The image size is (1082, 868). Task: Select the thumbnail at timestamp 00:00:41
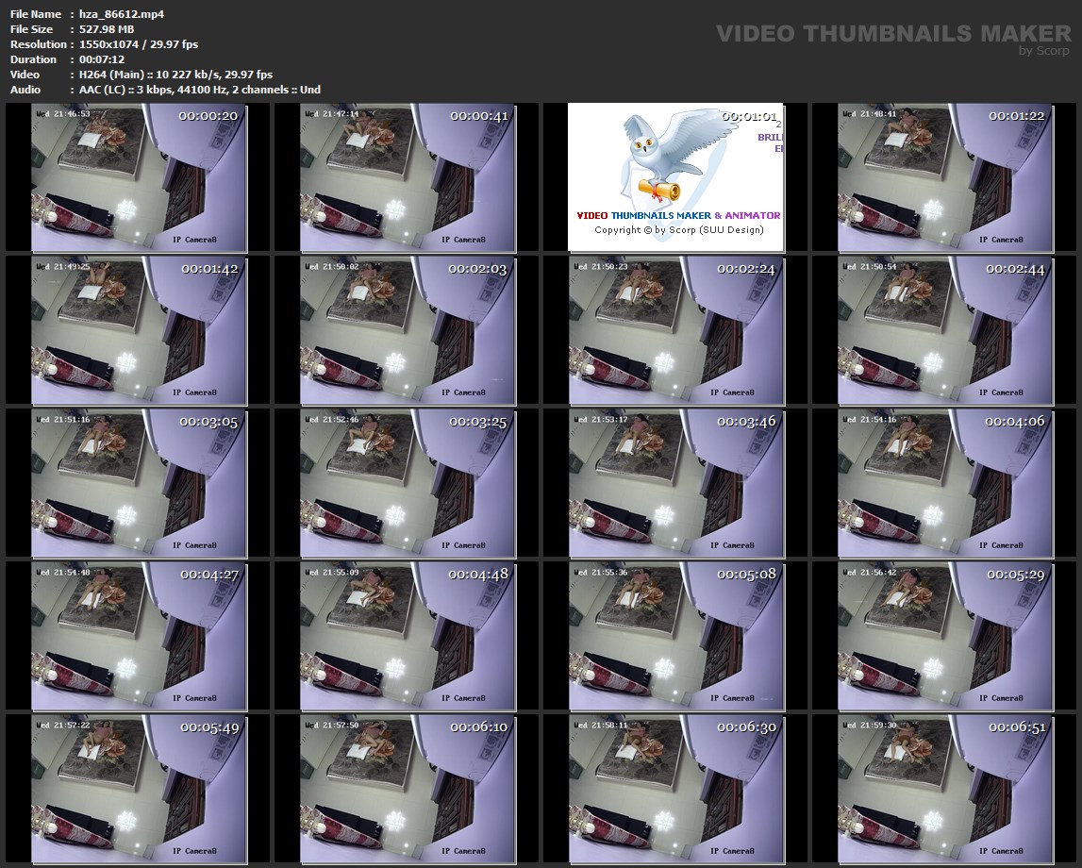click(408, 177)
